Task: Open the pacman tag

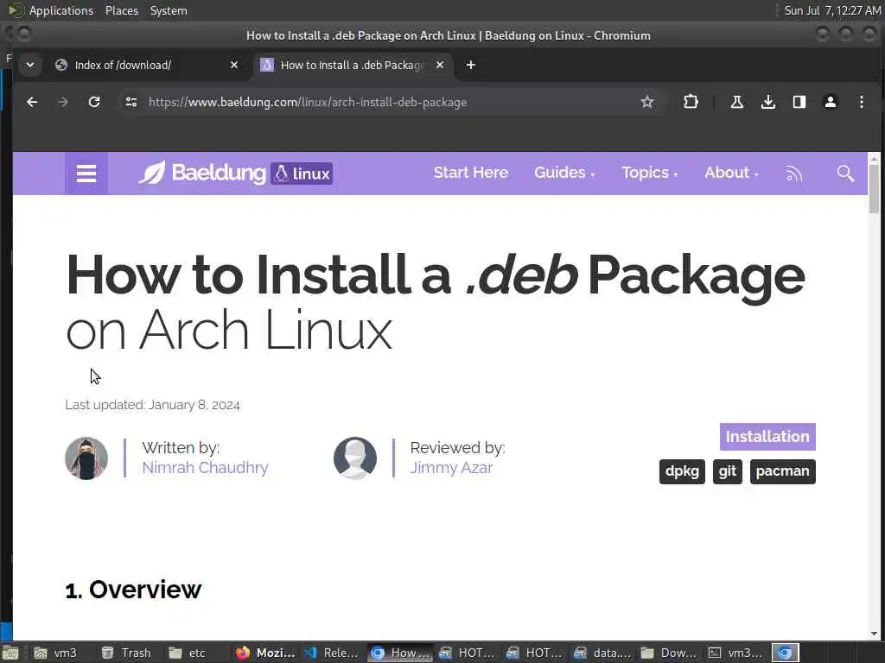Action: coord(782,471)
